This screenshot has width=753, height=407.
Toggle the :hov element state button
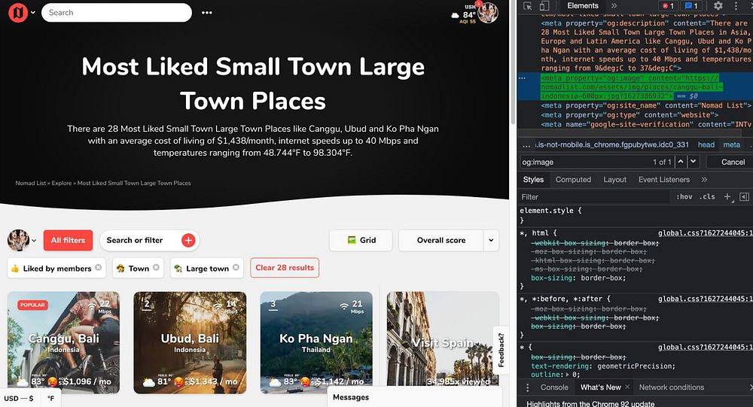point(684,197)
